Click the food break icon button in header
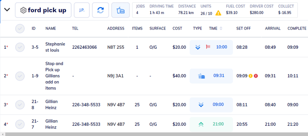 click(x=120, y=10)
